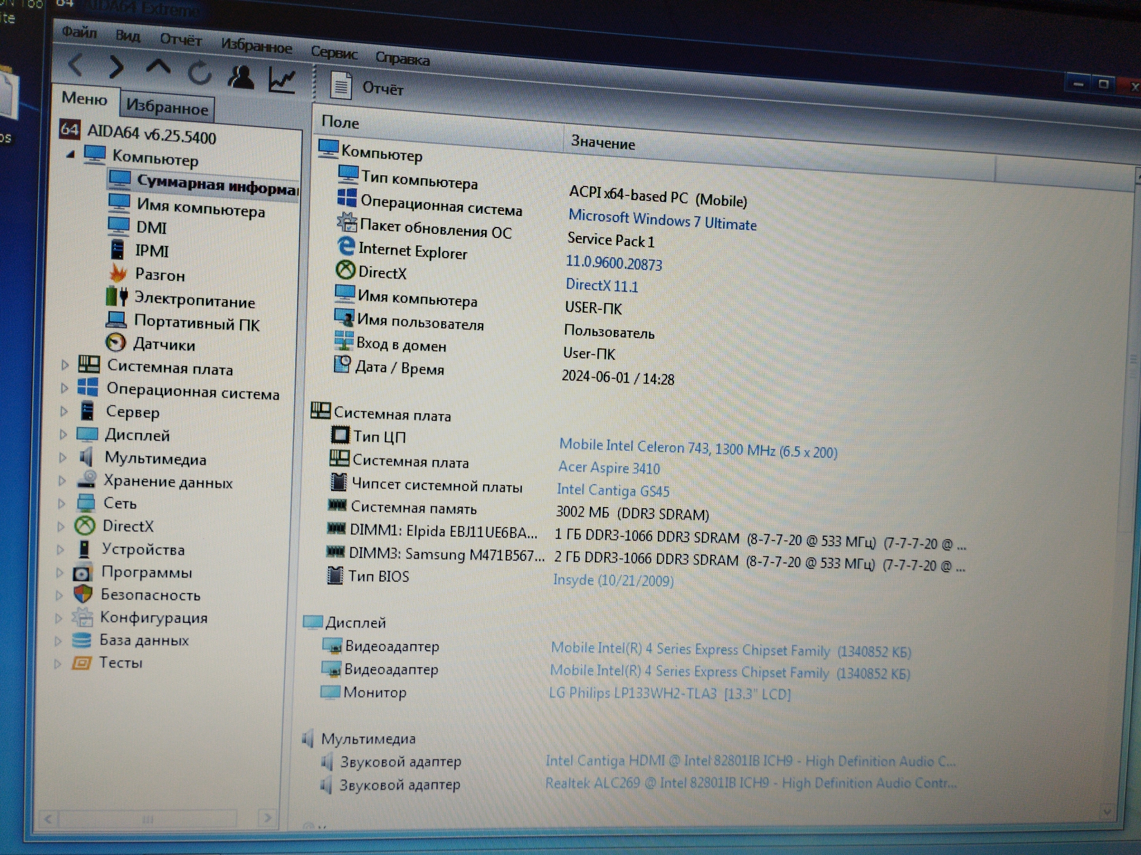Expand the Тесты tree node
Viewport: 1141px width, 855px height.
(58, 663)
